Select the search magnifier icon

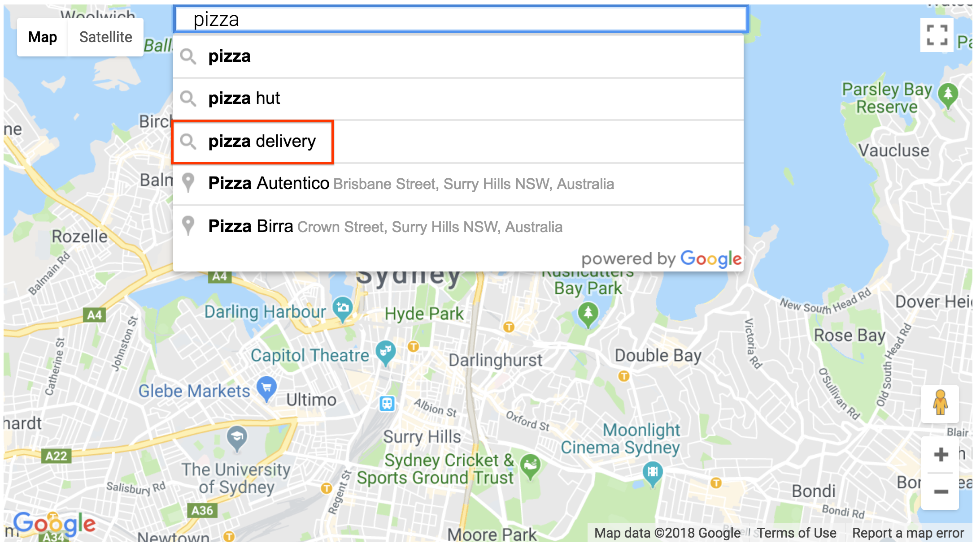190,141
